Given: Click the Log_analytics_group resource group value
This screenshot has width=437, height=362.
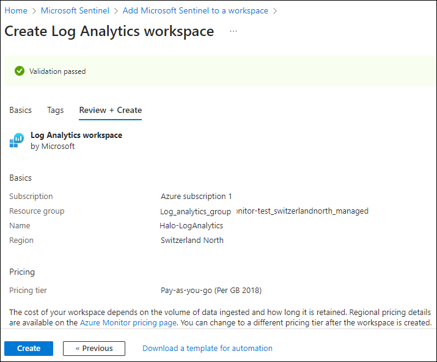Looking at the screenshot, I should click(196, 212).
